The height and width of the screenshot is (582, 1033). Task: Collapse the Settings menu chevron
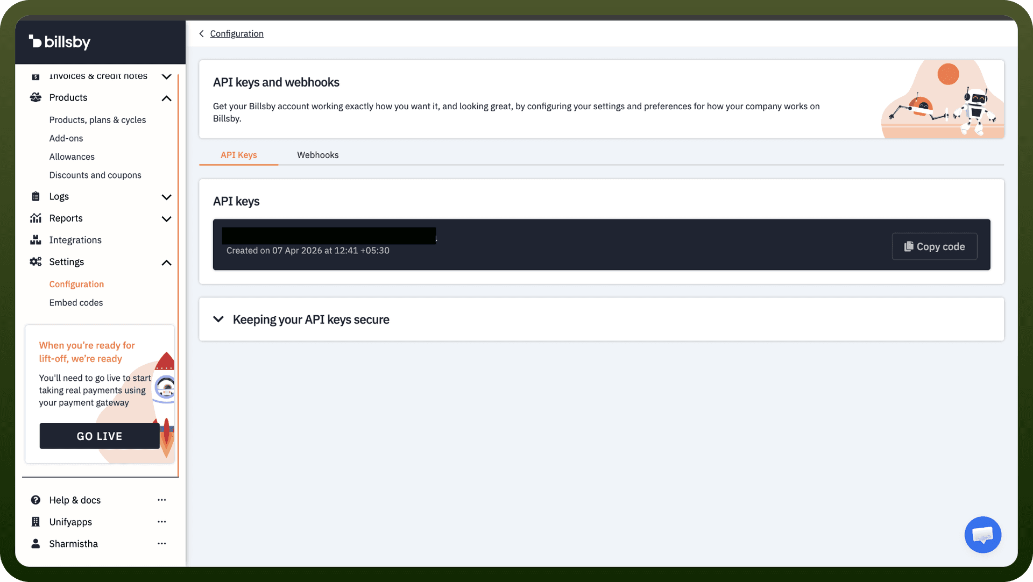[x=167, y=263]
